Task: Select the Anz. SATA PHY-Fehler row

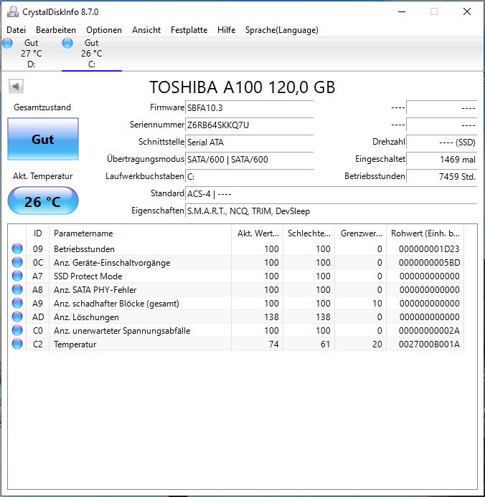Action: click(235, 290)
